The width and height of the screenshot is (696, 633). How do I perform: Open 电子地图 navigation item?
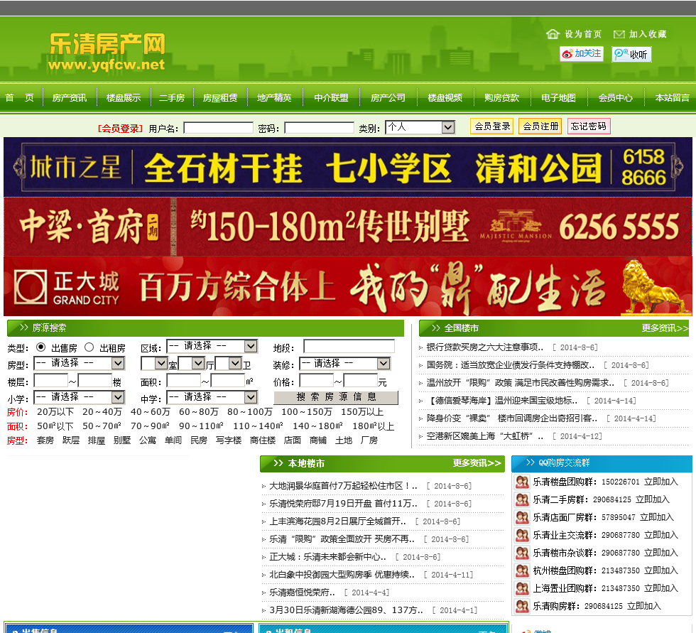click(x=558, y=97)
